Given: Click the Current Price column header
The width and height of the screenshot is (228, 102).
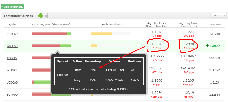Looking at the screenshot, I should pos(214,25).
